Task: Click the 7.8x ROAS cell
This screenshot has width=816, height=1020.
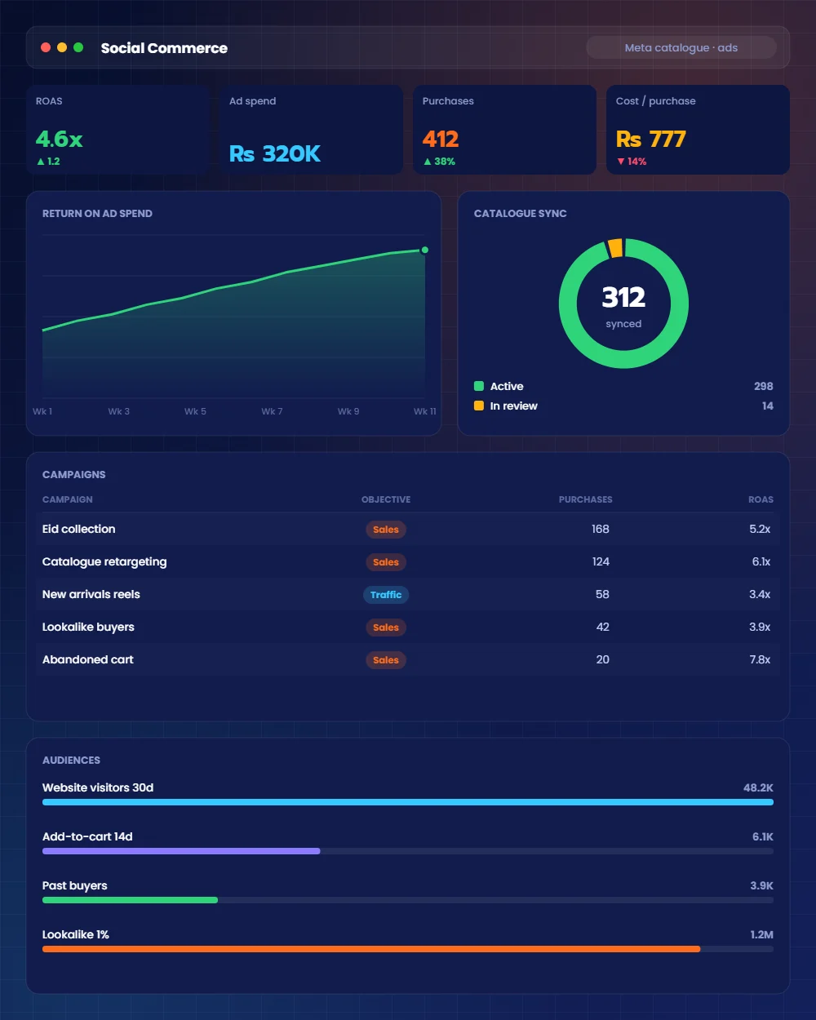Action: (760, 659)
